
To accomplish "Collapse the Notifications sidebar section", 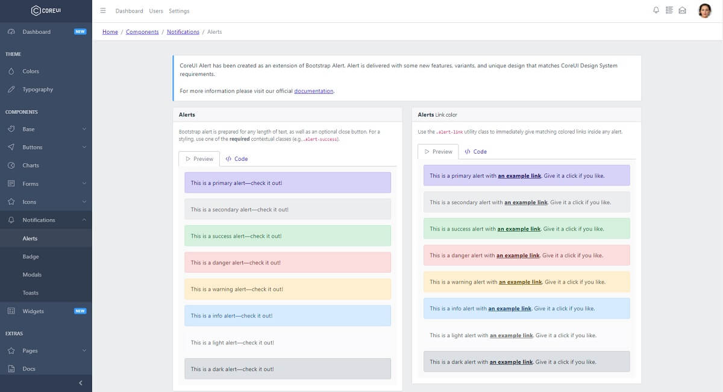I will 84,220.
